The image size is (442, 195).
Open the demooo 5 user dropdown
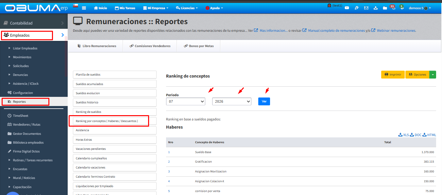point(419,8)
